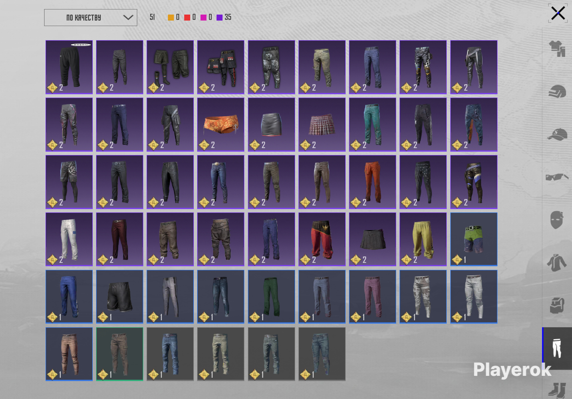Select the pants category tab

pyautogui.click(x=557, y=348)
